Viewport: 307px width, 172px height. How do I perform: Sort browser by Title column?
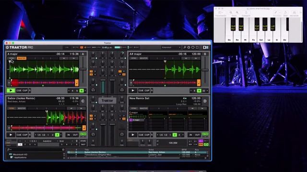point(87,150)
